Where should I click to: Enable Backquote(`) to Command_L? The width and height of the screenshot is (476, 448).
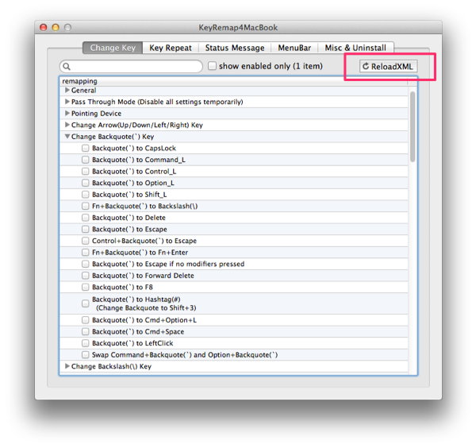pyautogui.click(x=86, y=160)
